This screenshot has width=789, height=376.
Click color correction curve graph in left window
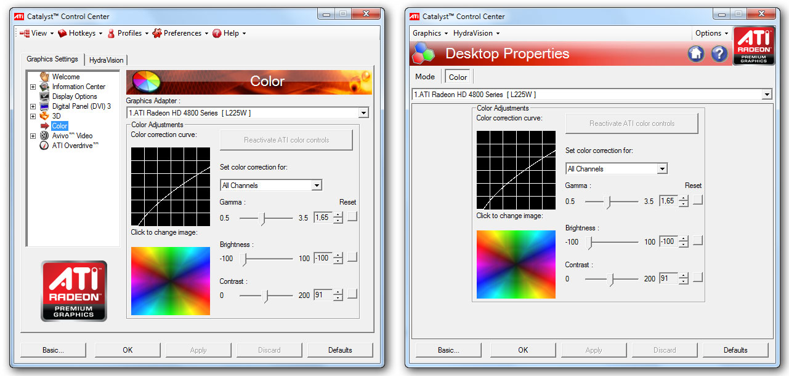point(171,187)
